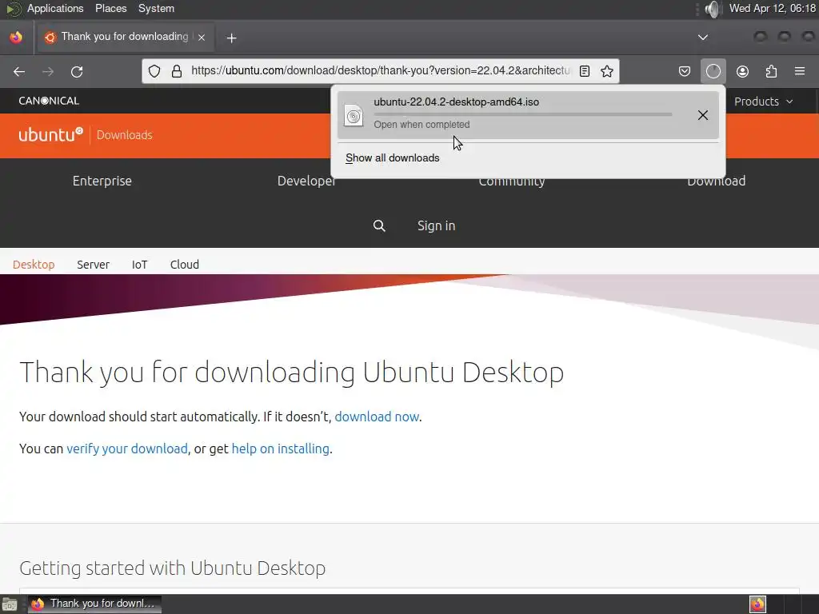The image size is (819, 614).
Task: Open the Pocket save icon
Action: 685,71
